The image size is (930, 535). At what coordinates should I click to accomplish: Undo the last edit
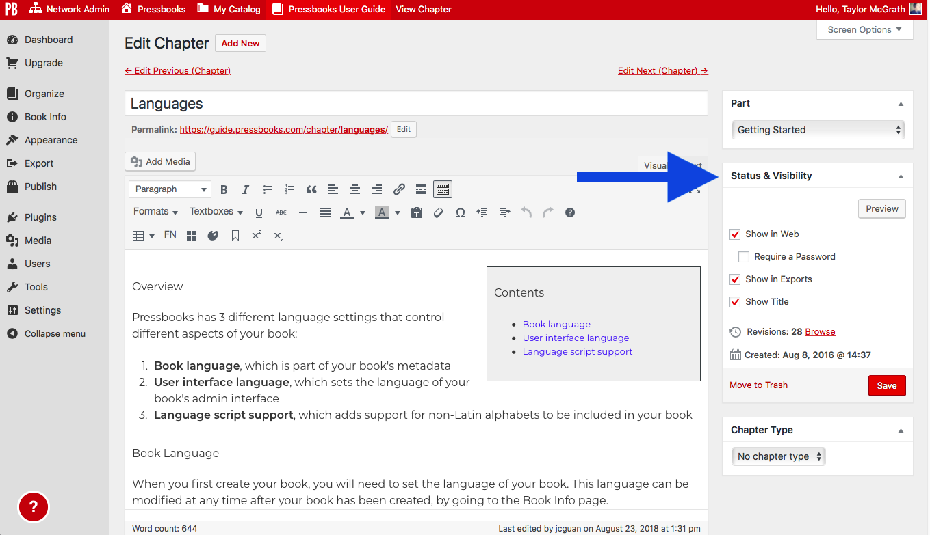coord(526,212)
